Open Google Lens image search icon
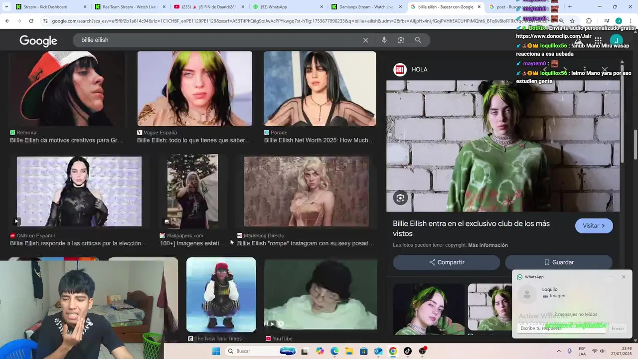This screenshot has width=638, height=359. tap(401, 40)
